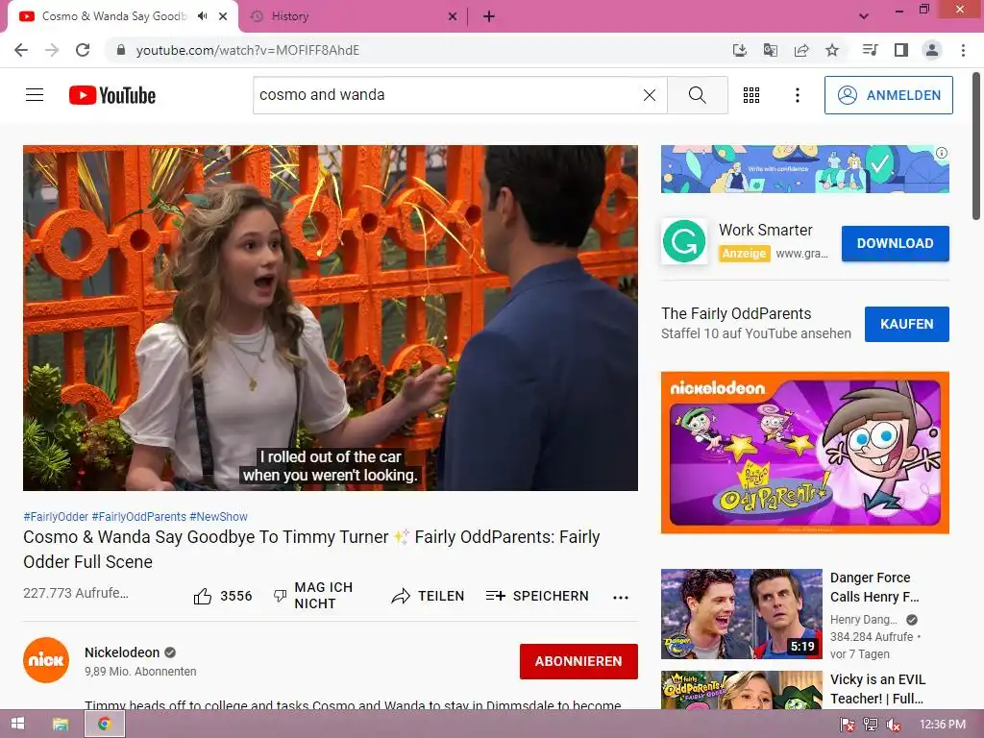984x738 pixels.
Task: Open the YouTube apps grid icon
Action: click(x=751, y=95)
